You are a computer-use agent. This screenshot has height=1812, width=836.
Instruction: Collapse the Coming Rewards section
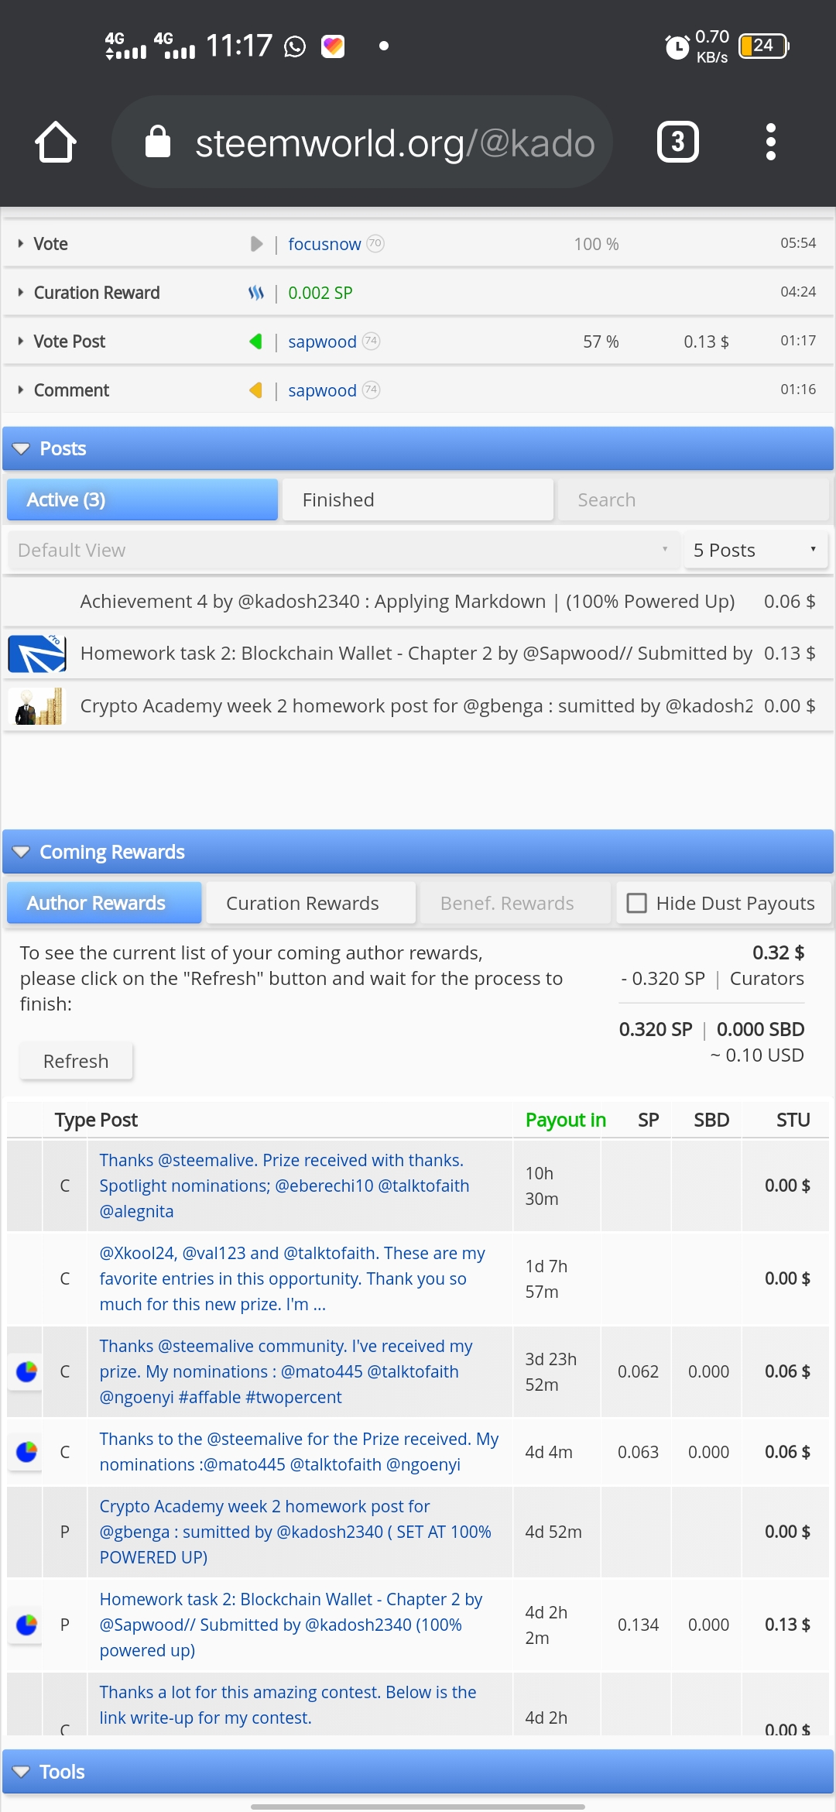coord(21,852)
